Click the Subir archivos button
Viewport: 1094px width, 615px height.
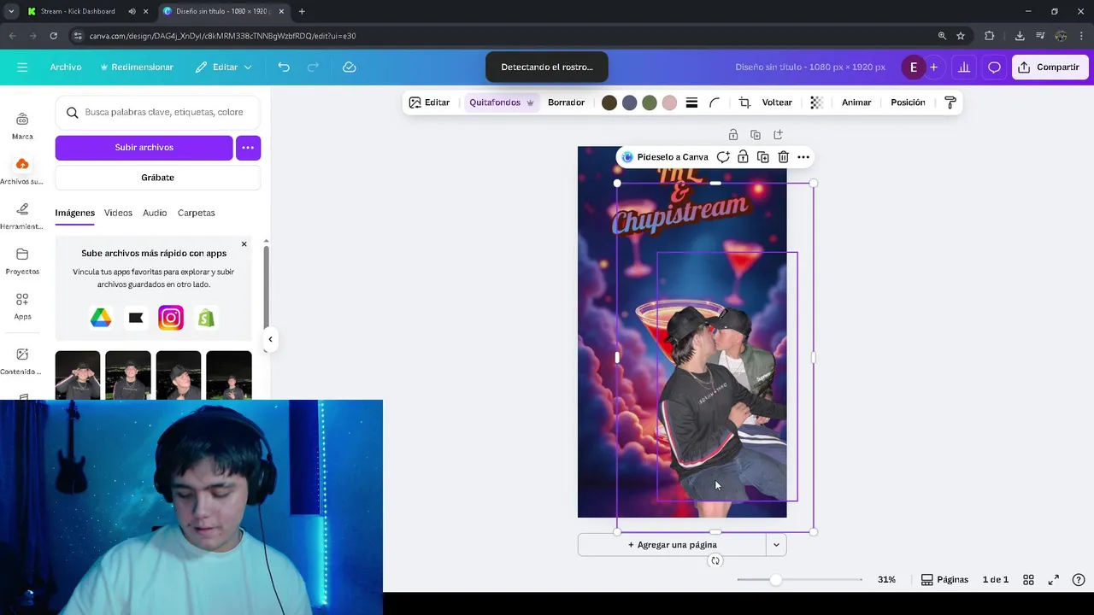coord(144,148)
